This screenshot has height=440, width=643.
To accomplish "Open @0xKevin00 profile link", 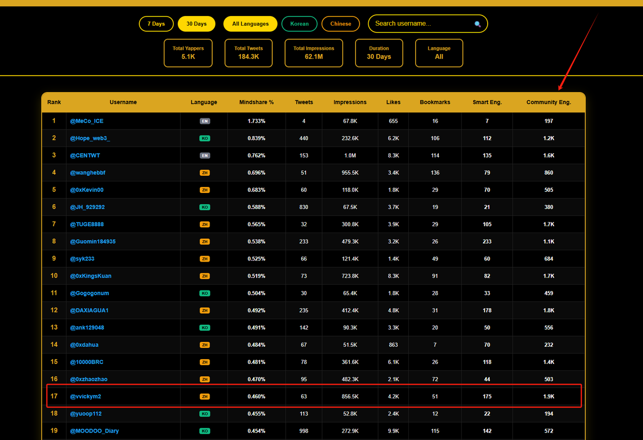I will coord(87,190).
